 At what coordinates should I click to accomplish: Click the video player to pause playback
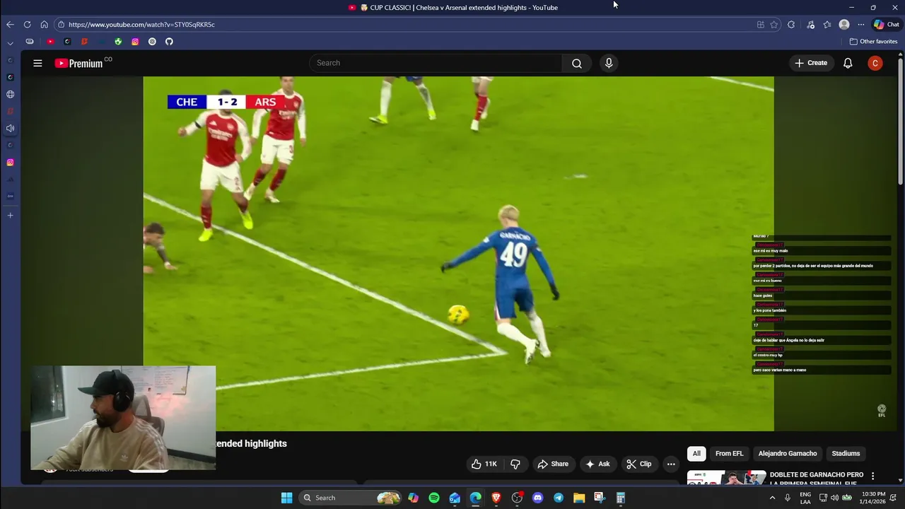[458, 253]
